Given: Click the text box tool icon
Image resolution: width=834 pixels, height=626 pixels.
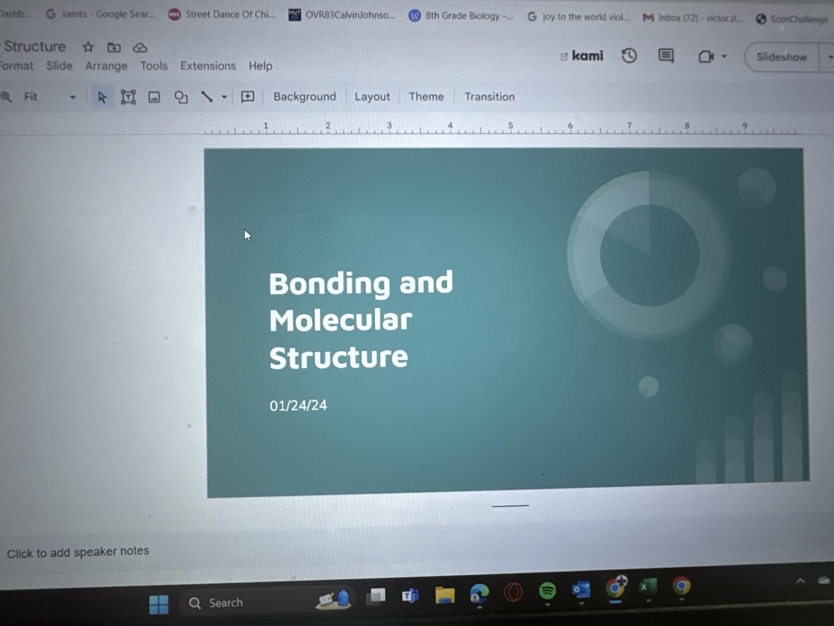Looking at the screenshot, I should [x=128, y=97].
